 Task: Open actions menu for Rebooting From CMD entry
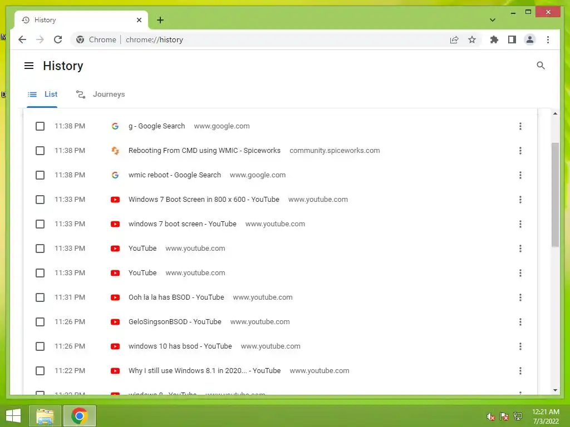(520, 151)
